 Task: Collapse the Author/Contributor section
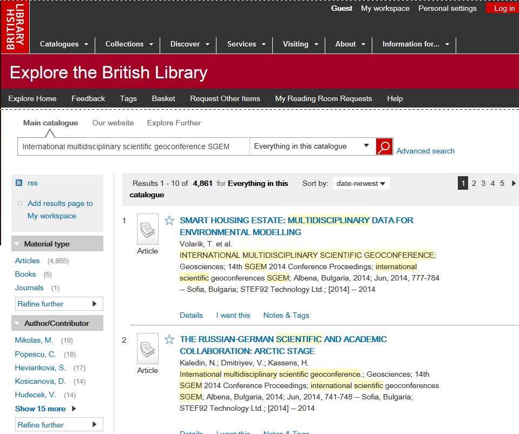[x=57, y=323]
